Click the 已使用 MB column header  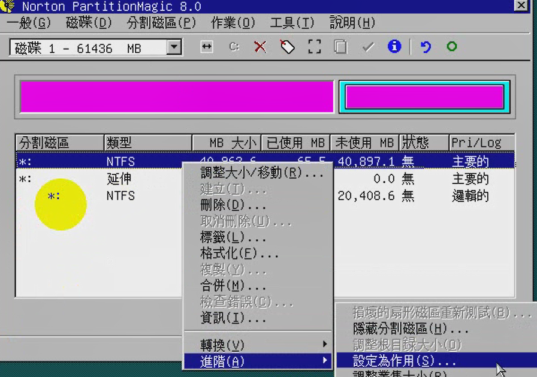tap(295, 143)
